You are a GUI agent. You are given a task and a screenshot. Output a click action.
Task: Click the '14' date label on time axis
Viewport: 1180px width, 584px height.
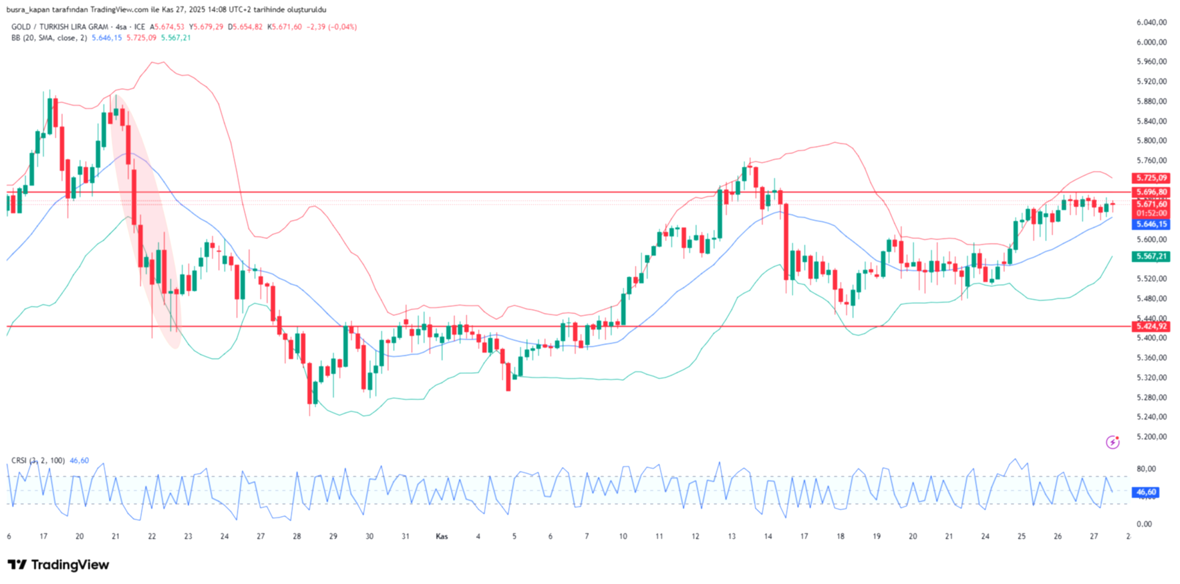pos(768,536)
